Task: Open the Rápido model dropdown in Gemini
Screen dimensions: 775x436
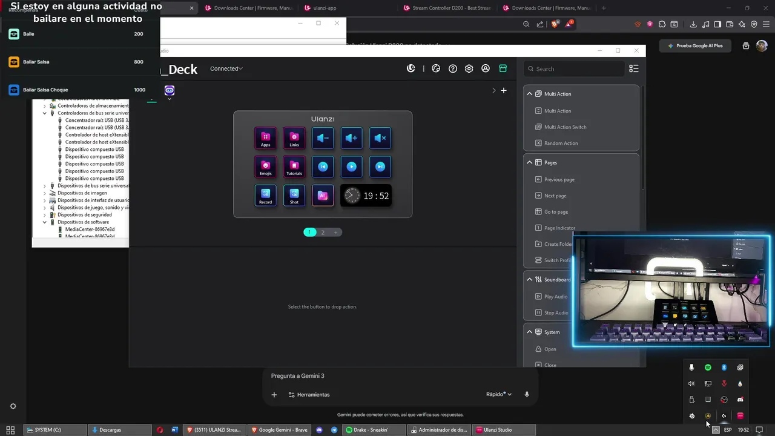Action: pyautogui.click(x=499, y=394)
